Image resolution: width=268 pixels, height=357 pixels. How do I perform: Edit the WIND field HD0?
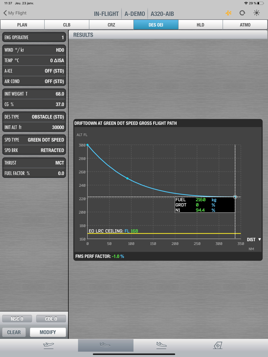[x=34, y=50]
